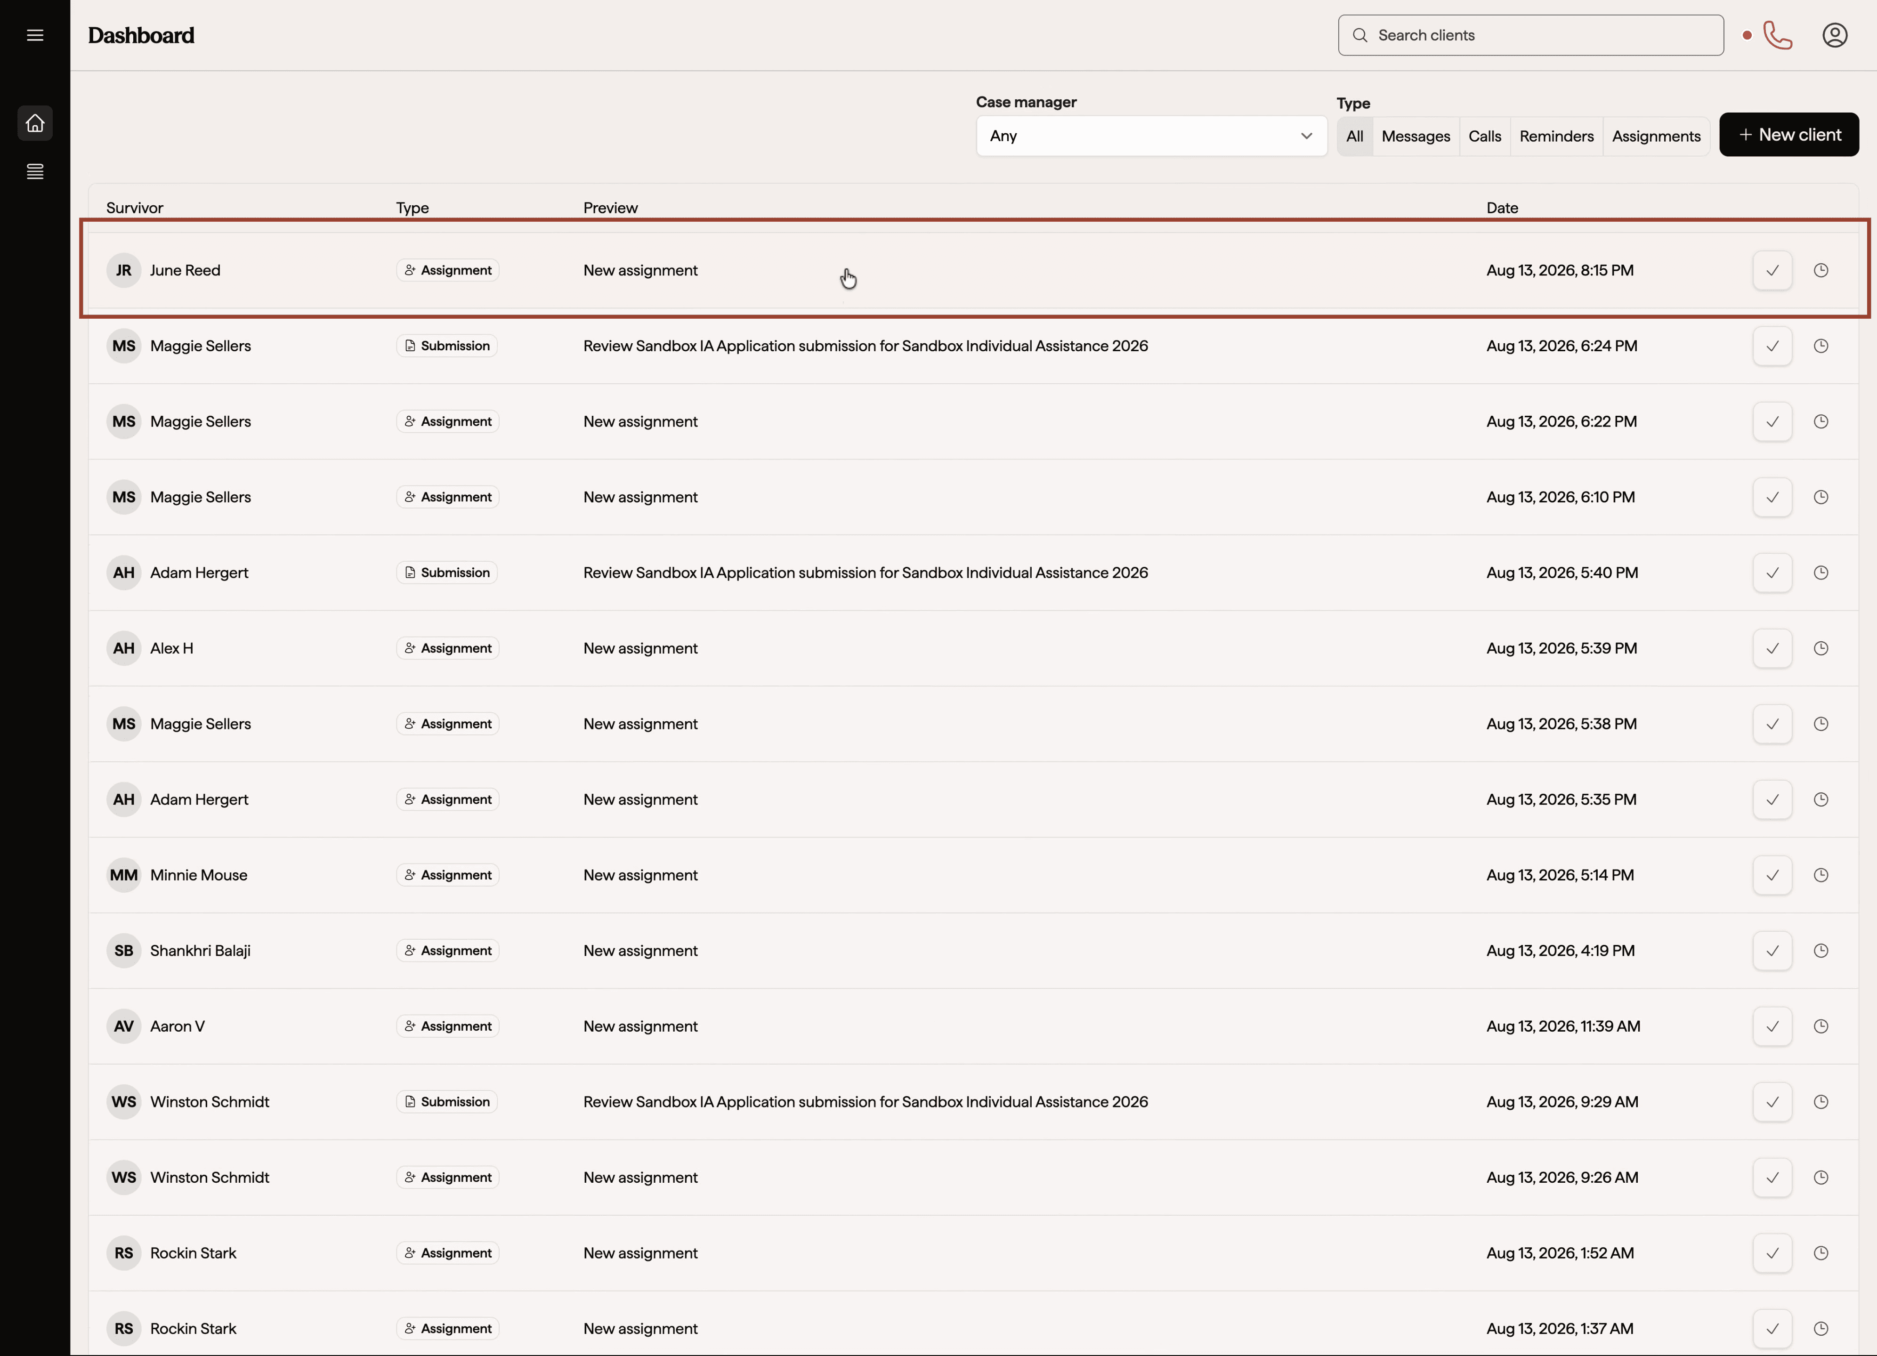Open the hamburger menu icon
Screen dimensions: 1877x1356
(x=35, y=35)
